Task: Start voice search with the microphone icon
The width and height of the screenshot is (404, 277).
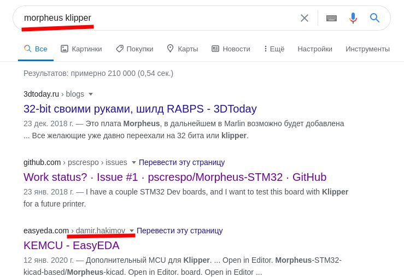Action: 353,18
